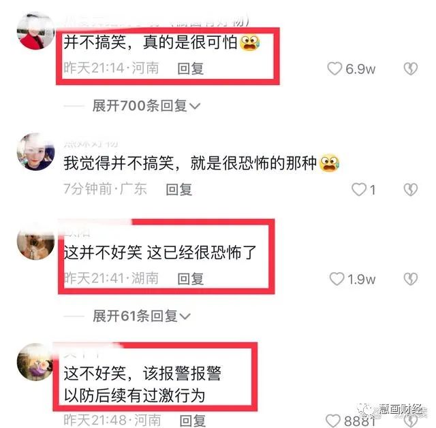The image size is (436, 428).
Task: Like the 1.9w comment from 湖南
Action: [337, 279]
